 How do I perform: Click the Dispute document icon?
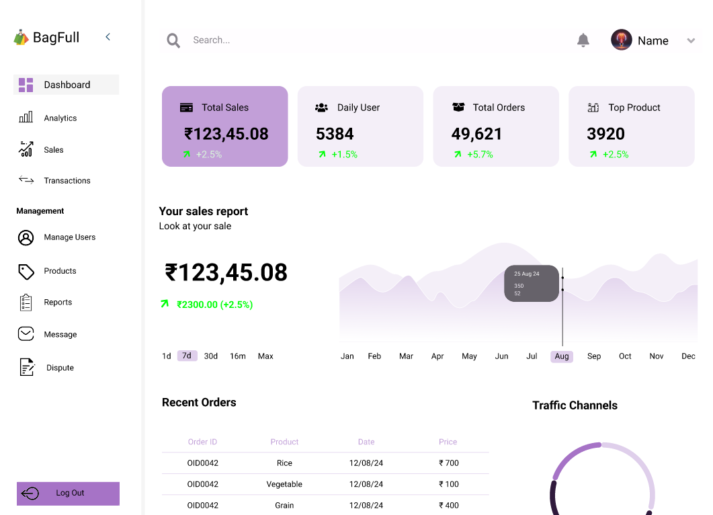27,367
